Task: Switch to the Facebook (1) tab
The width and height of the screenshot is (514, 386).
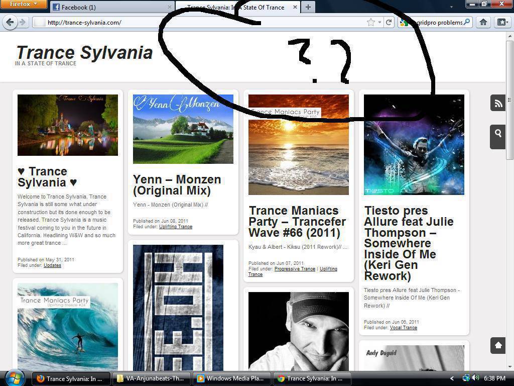Action: pos(112,7)
